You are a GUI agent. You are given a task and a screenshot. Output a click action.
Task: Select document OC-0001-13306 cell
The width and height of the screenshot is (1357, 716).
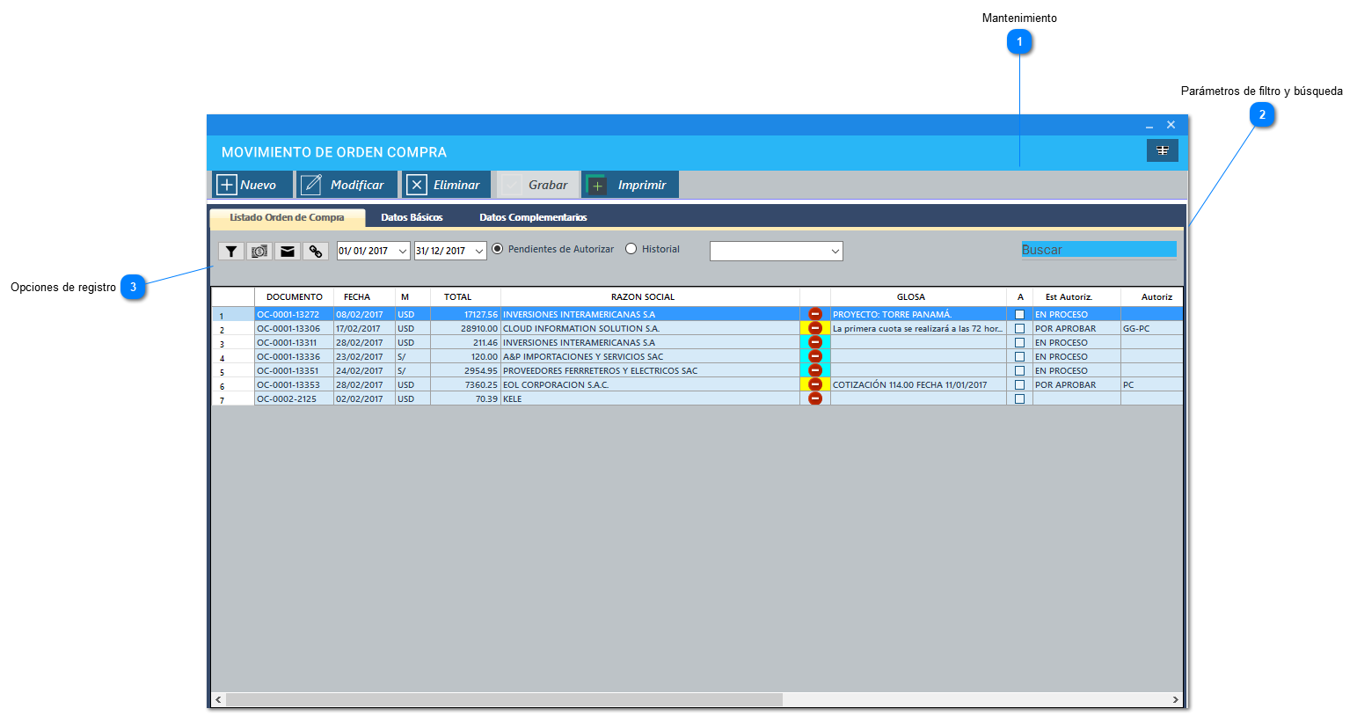tap(295, 328)
